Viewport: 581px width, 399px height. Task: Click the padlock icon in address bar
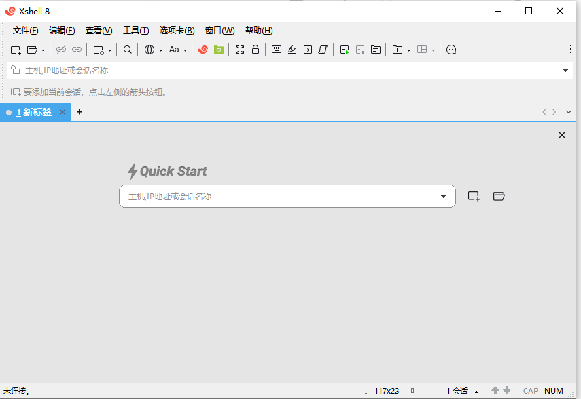click(x=15, y=70)
